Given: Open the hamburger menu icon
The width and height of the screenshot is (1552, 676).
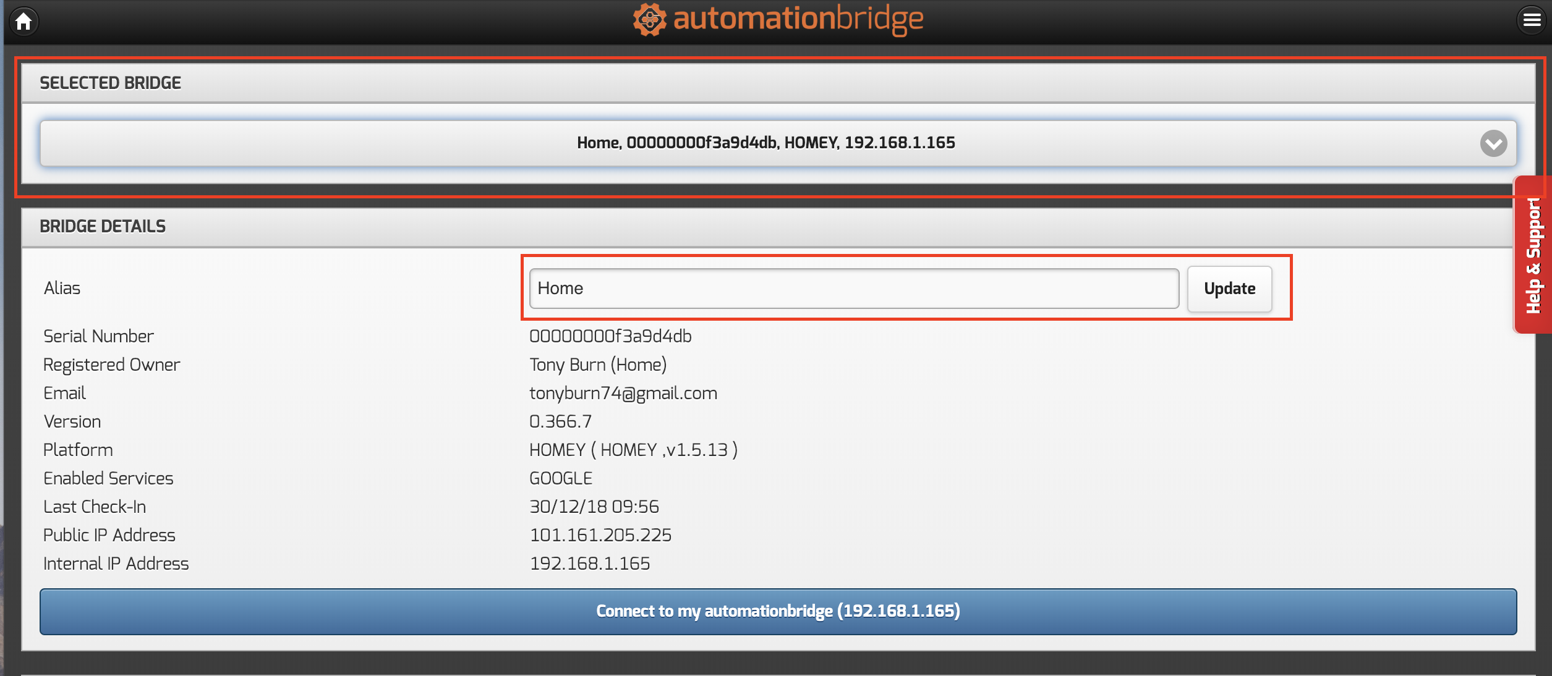Looking at the screenshot, I should pyautogui.click(x=1531, y=20).
